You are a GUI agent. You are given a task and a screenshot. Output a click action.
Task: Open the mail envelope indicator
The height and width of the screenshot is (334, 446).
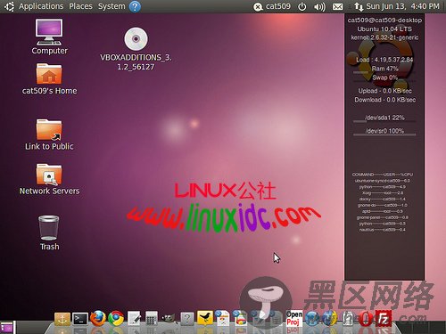click(x=337, y=6)
